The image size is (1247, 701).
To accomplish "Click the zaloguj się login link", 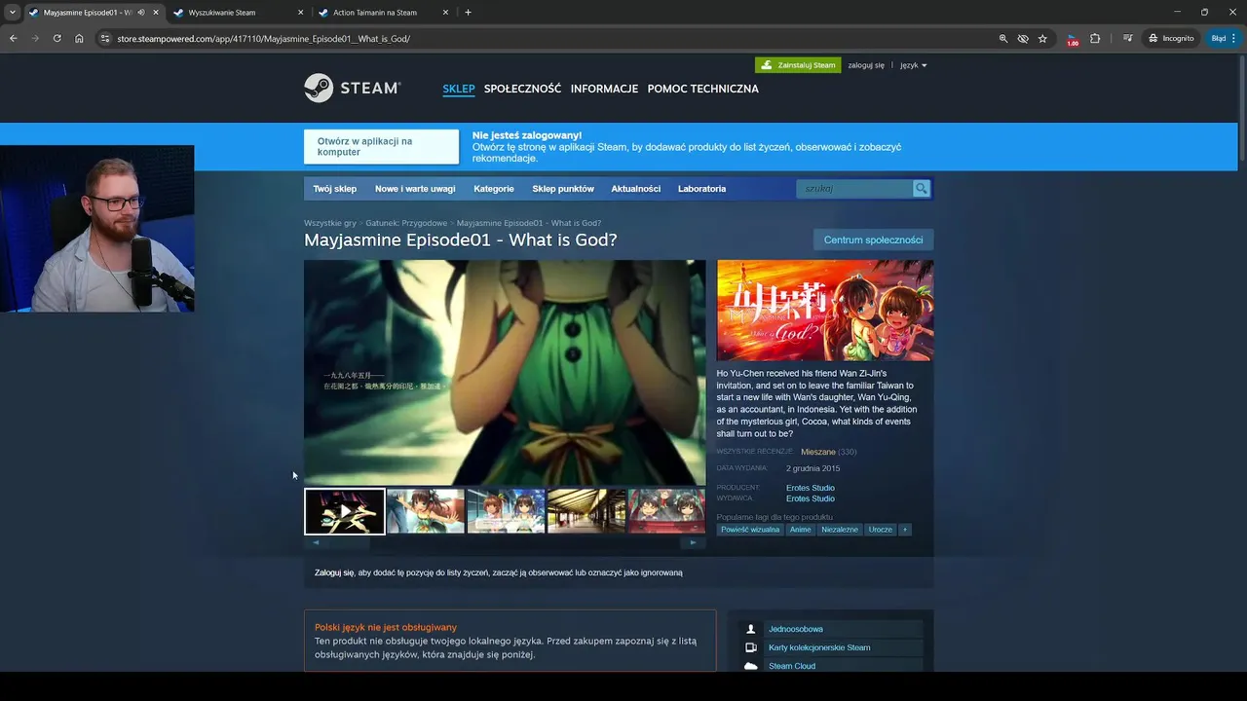I will pos(866,65).
